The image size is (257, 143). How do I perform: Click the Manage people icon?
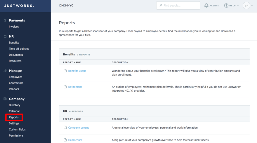[x=5, y=71]
